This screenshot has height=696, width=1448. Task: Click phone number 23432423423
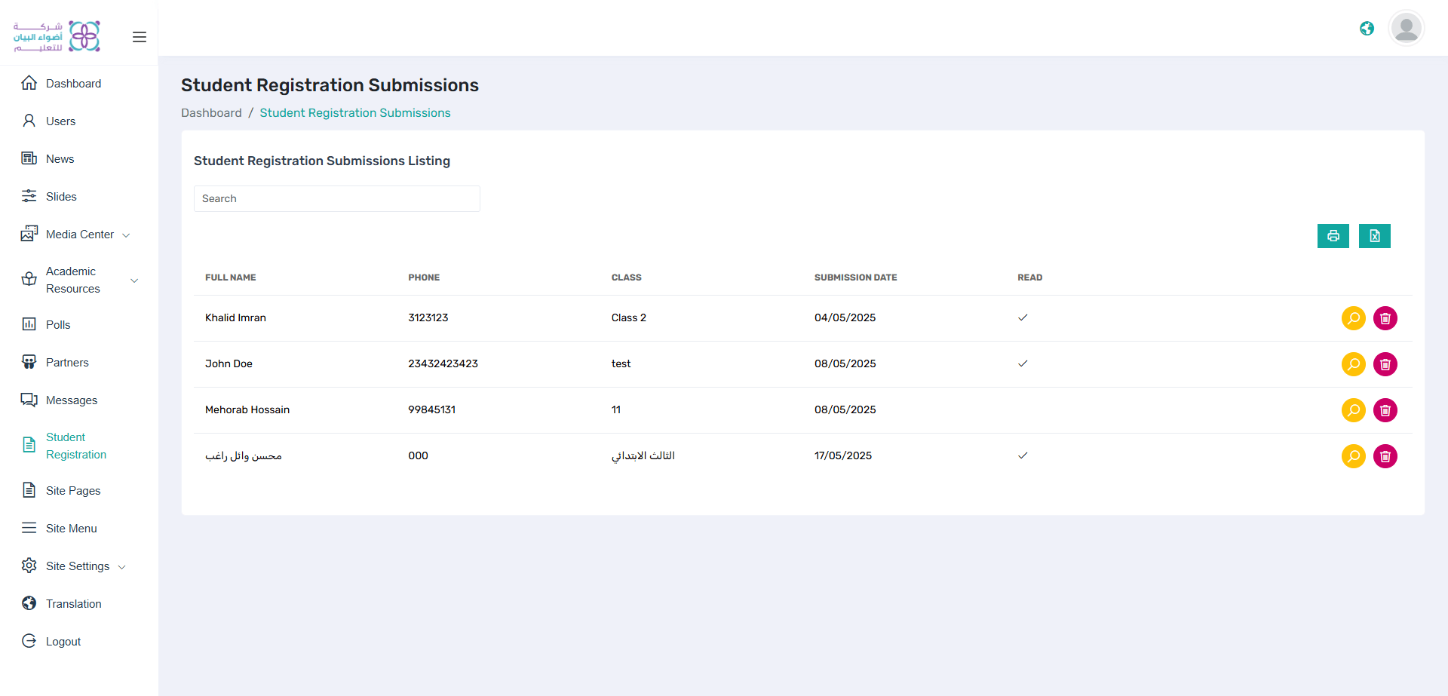click(x=443, y=363)
